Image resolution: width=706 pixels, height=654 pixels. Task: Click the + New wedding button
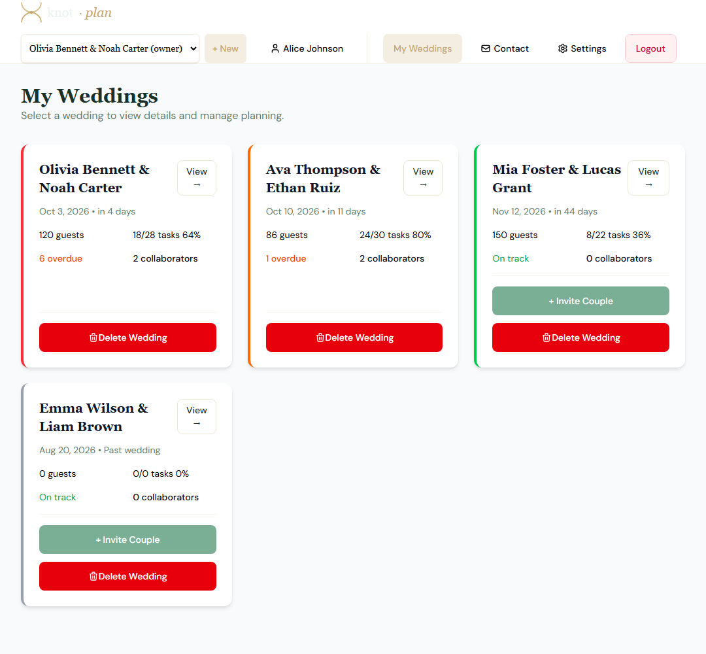[x=226, y=48]
